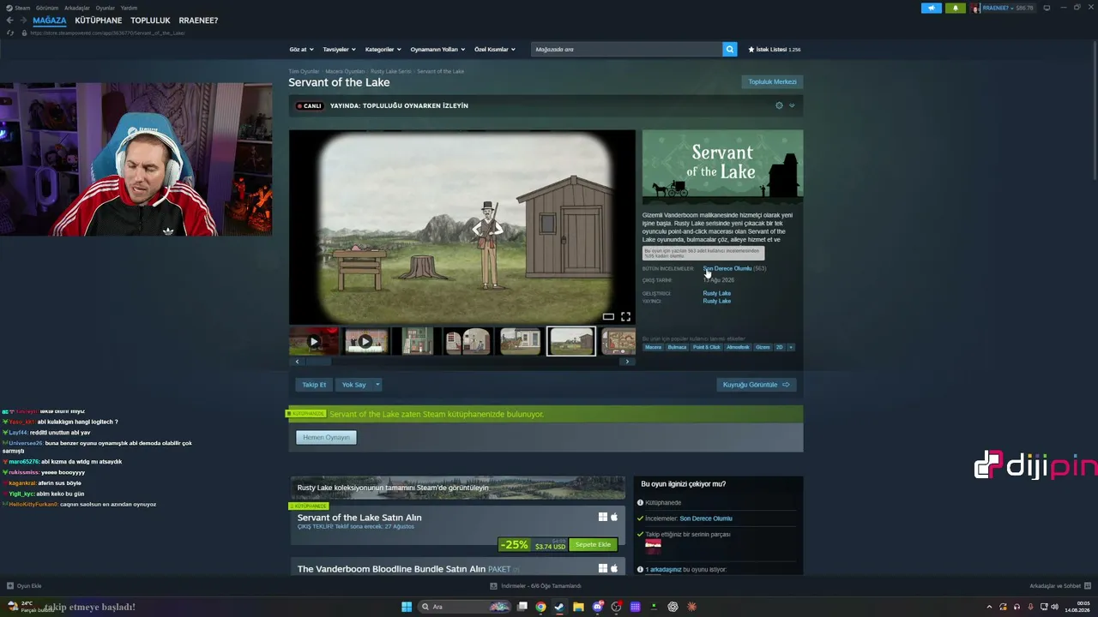This screenshot has width=1098, height=617.
Task: Click the Task View icon on the taskbar
Action: [x=522, y=607]
